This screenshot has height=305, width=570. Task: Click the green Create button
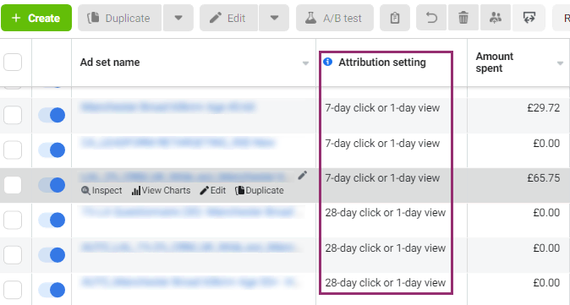(36, 18)
